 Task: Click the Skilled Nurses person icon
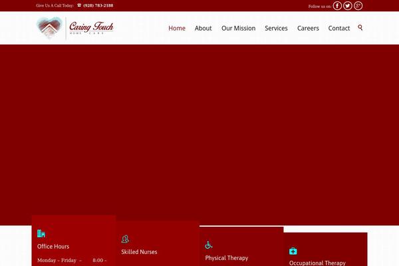125,239
